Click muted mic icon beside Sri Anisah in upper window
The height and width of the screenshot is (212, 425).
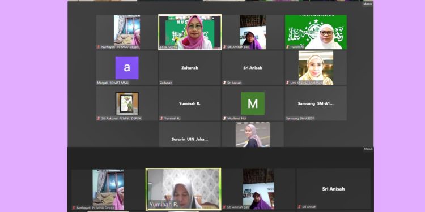pos(224,83)
